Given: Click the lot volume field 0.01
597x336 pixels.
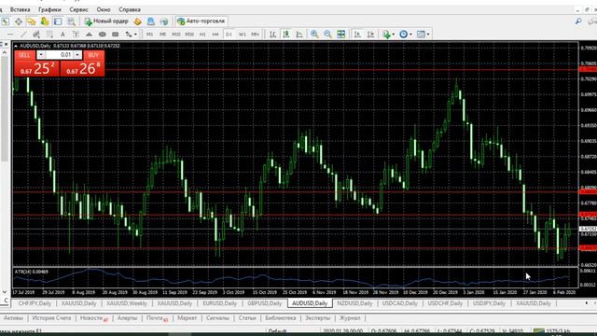Looking at the screenshot, I should click(59, 55).
